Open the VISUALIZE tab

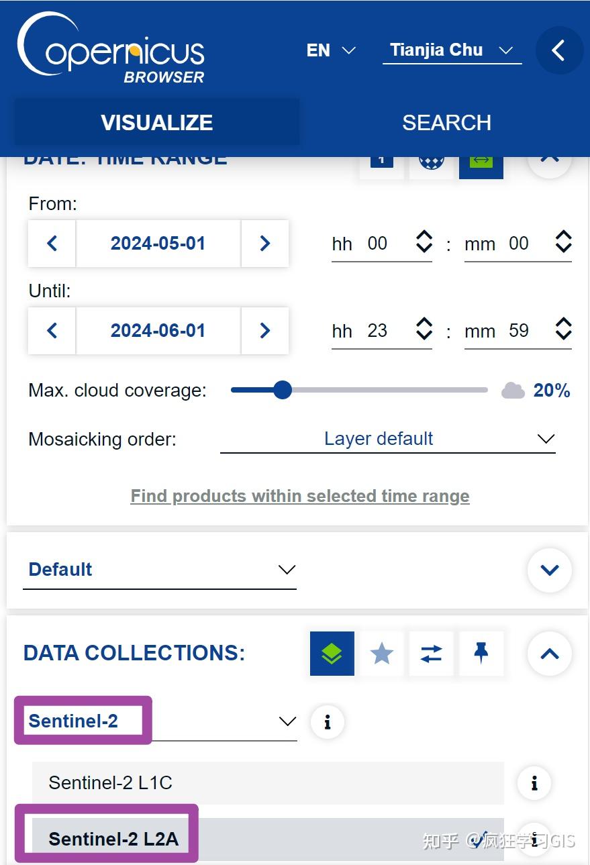(x=157, y=123)
